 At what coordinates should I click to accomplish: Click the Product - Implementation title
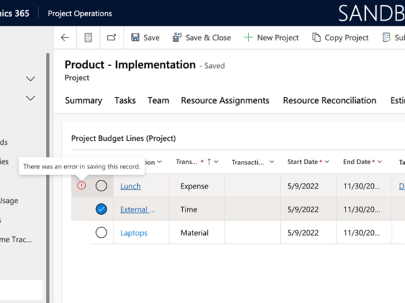tap(130, 65)
